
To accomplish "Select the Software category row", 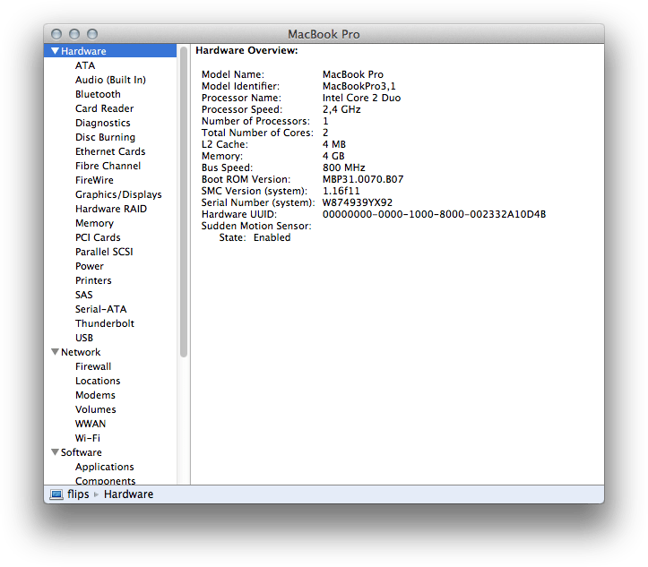I will [110, 452].
